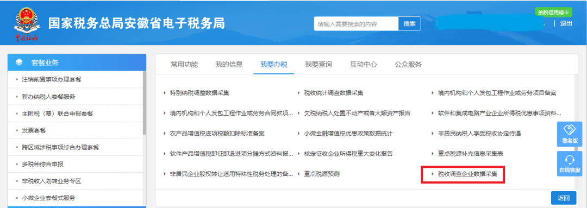Open 特别纳税调整数据采集
The width and height of the screenshot is (587, 208).
199,93
